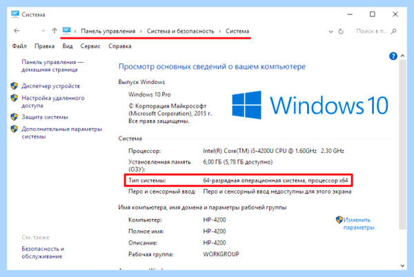Close the Система window
This screenshot has width=414, height=277.
click(395, 14)
